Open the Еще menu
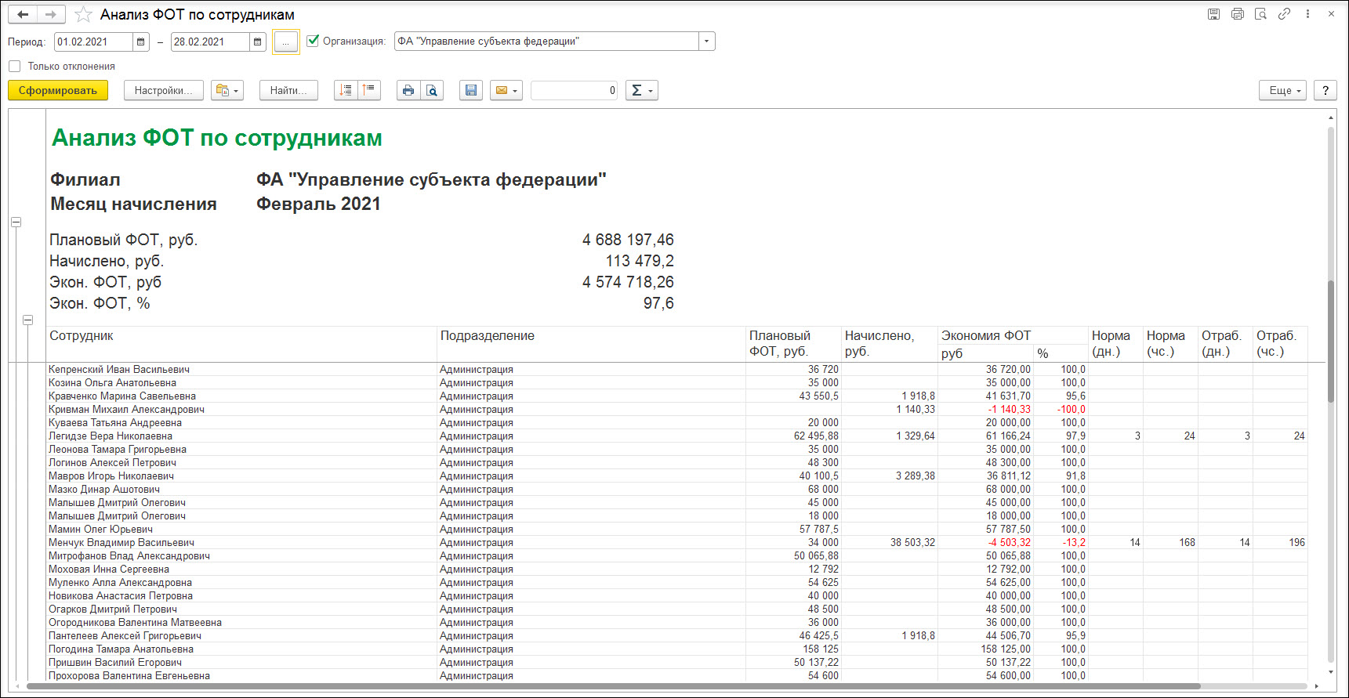This screenshot has height=698, width=1349. 1283,91
